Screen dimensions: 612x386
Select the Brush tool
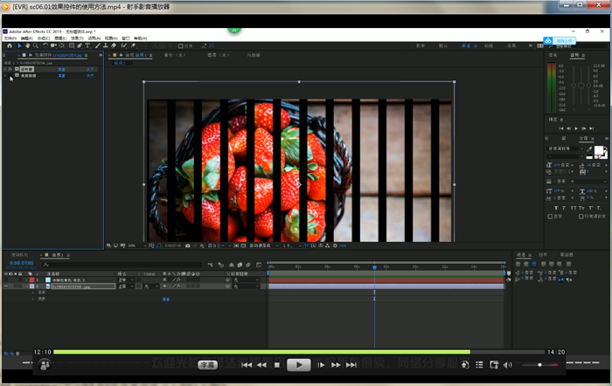[98, 46]
